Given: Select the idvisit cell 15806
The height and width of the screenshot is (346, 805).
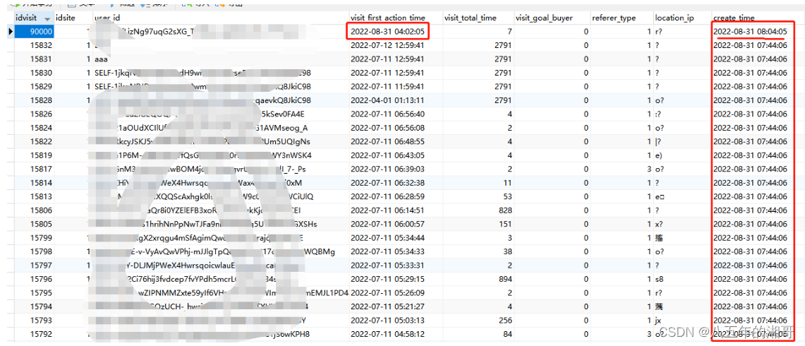Looking at the screenshot, I should (33, 210).
